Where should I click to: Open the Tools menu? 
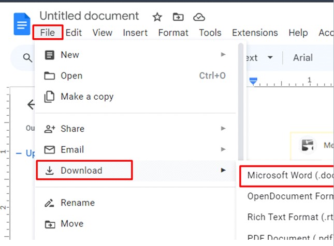(x=210, y=33)
